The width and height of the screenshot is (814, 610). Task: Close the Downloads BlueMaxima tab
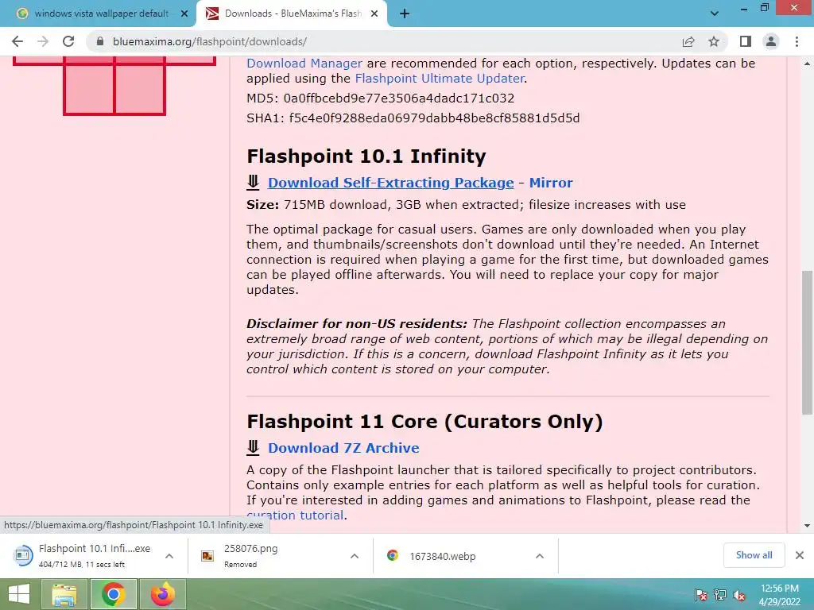point(374,14)
